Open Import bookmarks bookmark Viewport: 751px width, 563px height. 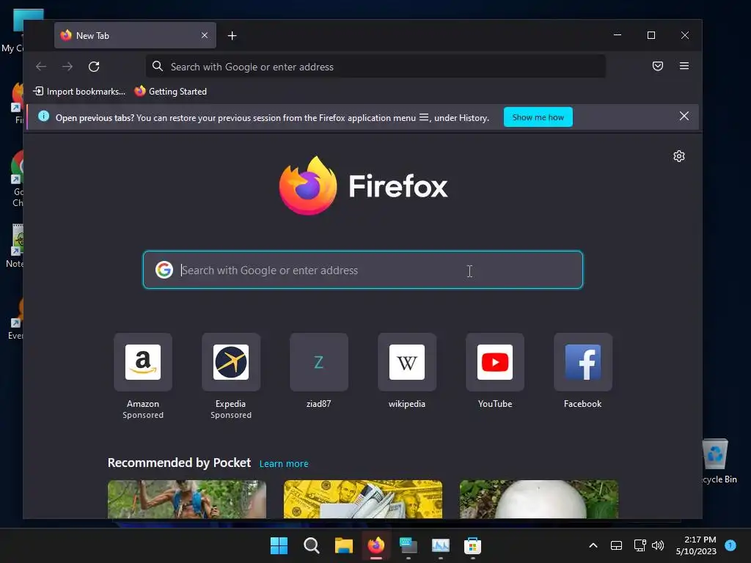point(79,92)
